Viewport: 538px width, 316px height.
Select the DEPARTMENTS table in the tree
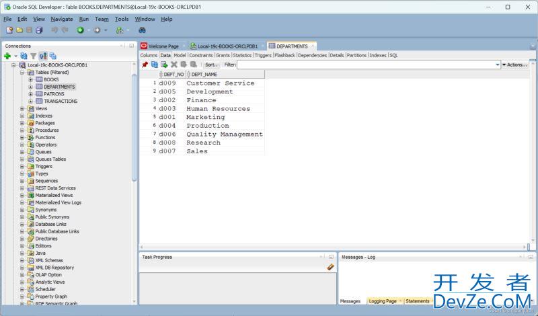tap(59, 87)
